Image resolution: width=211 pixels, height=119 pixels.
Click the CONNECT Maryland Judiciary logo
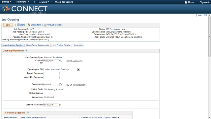point(24,9)
